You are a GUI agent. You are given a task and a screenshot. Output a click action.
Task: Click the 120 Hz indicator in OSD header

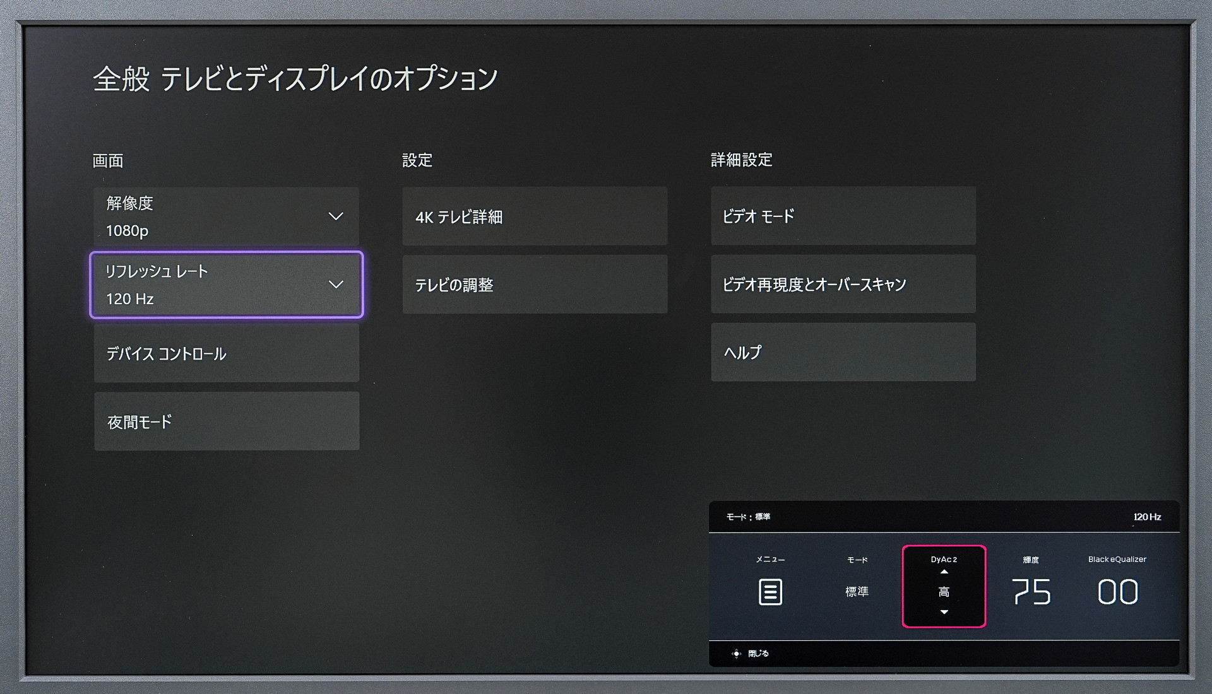[x=1147, y=517]
